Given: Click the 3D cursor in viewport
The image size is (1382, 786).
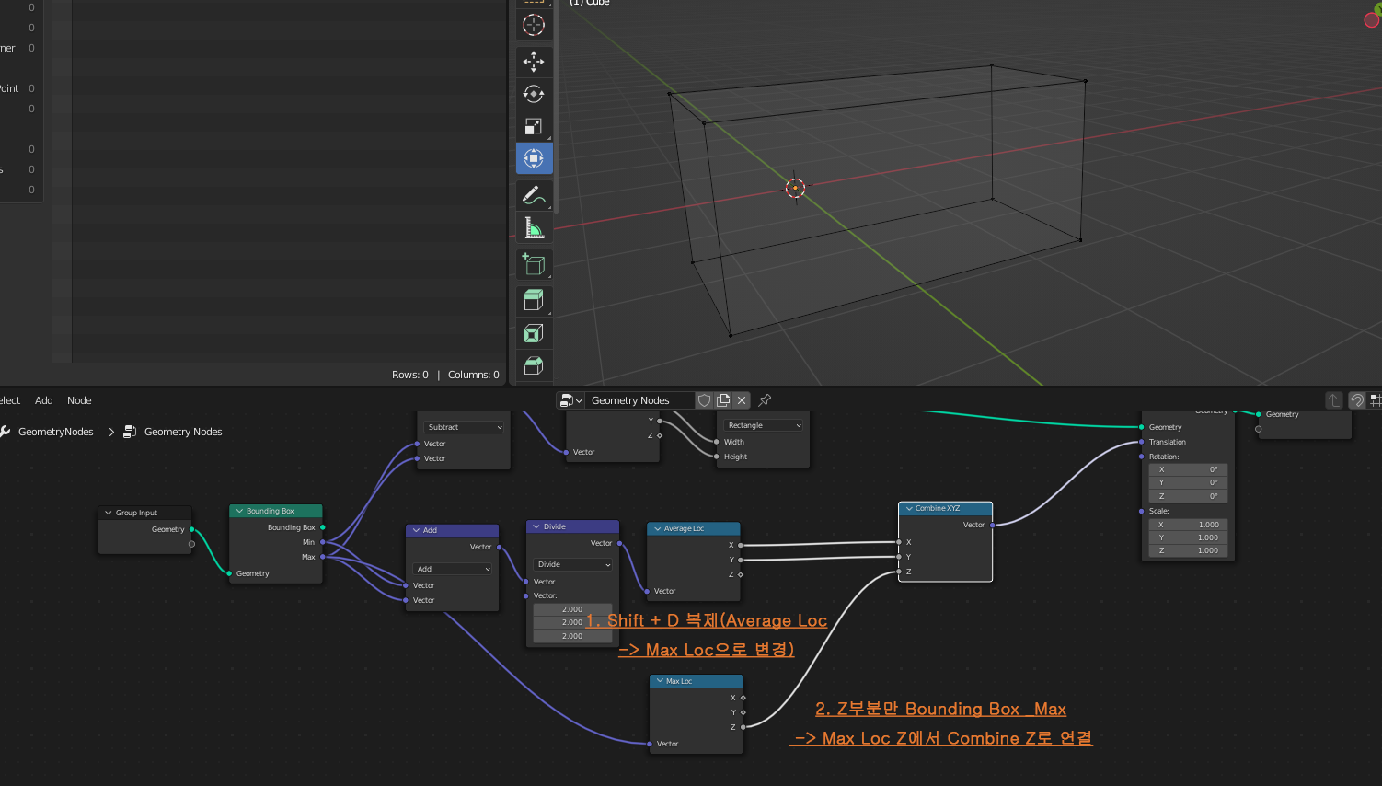Looking at the screenshot, I should click(795, 188).
